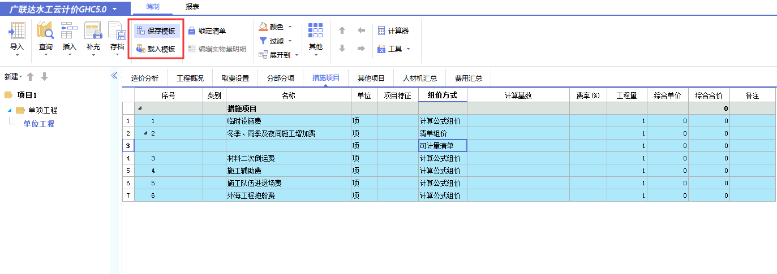Click the 其他 grid icon
The height and width of the screenshot is (274, 777).
pos(315,31)
